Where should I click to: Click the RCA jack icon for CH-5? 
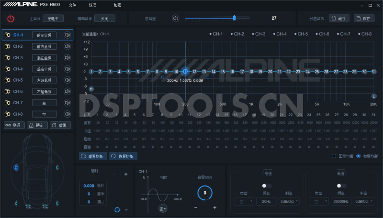(7, 80)
